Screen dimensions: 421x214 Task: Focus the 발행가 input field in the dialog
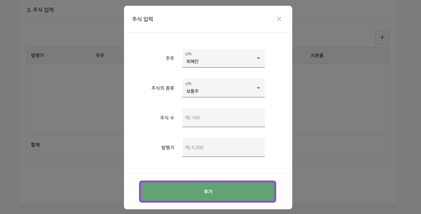tap(223, 147)
